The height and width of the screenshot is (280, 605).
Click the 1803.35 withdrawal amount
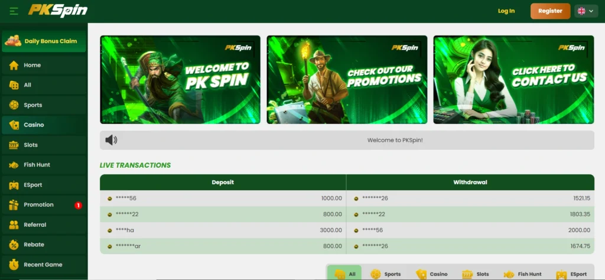pyautogui.click(x=580, y=214)
